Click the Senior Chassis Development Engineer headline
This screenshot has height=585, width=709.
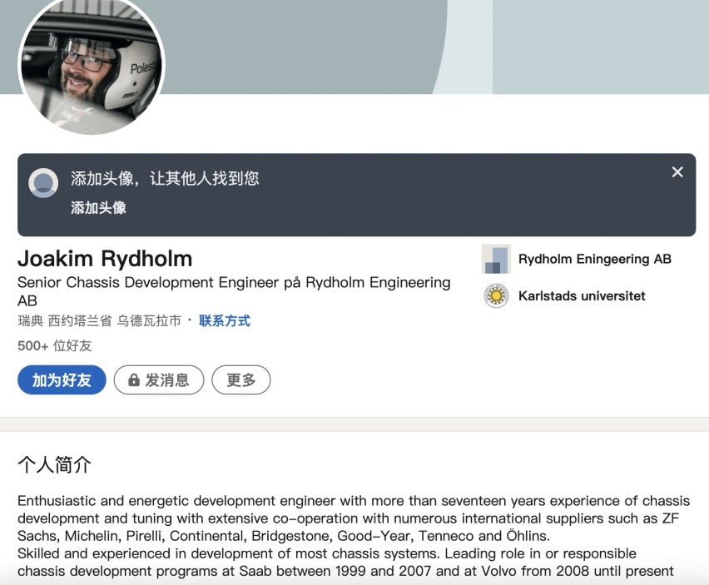(x=234, y=291)
